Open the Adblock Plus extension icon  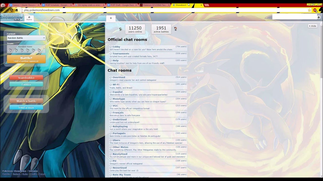coord(315,10)
